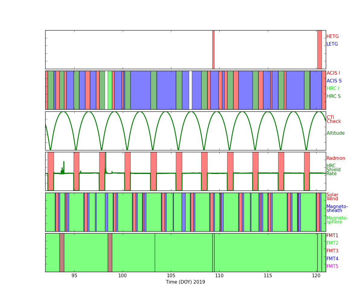Click the x-axis tick label 100
The image size is (362, 302).
coord(122,276)
